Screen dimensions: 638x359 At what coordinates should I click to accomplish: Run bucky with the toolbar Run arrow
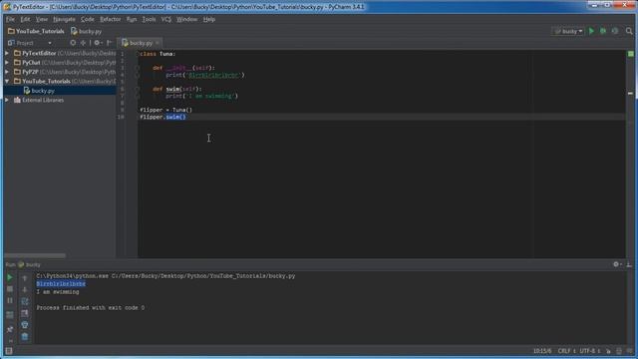(x=591, y=31)
